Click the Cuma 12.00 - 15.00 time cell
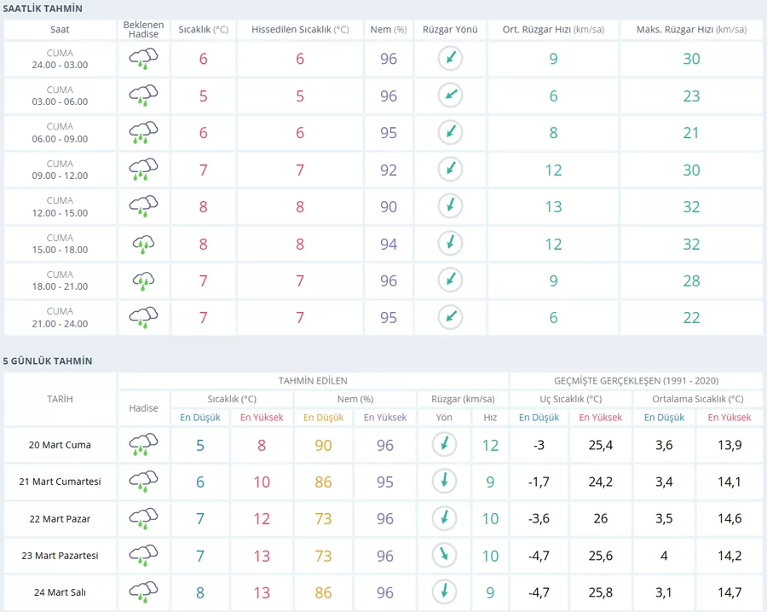This screenshot has height=612, width=767. (60, 207)
